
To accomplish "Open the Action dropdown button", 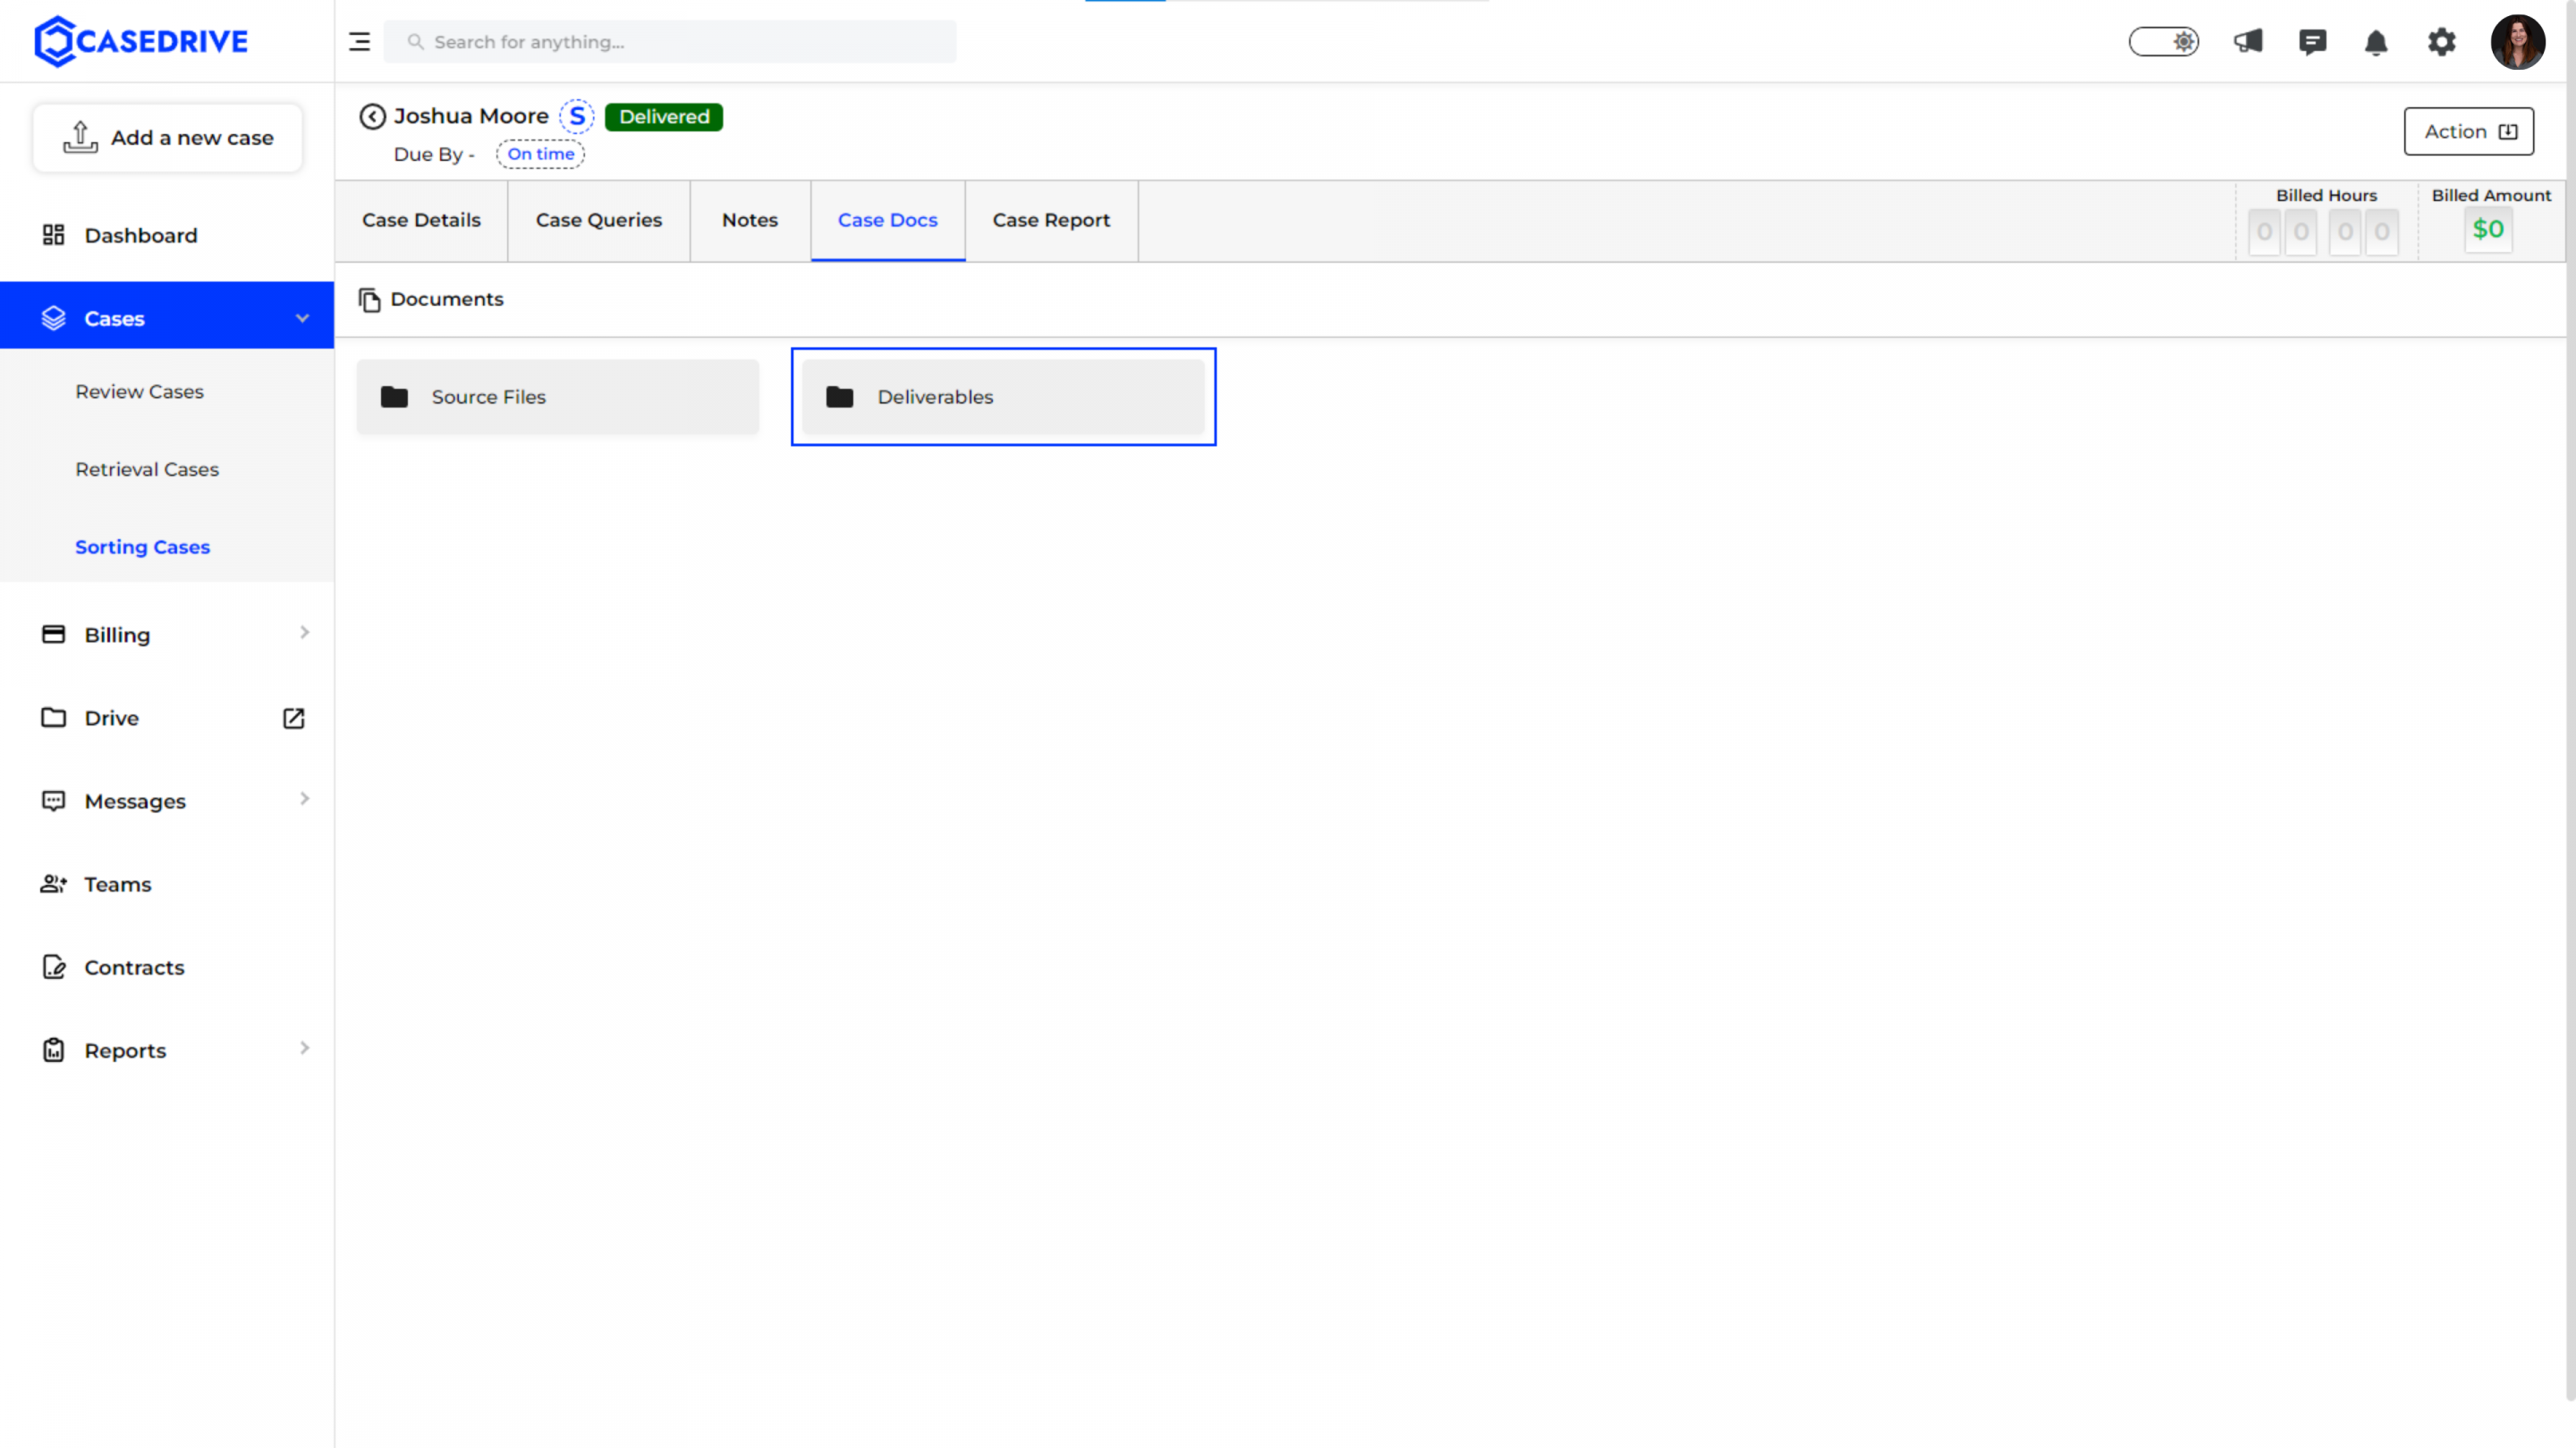I will [2469, 130].
